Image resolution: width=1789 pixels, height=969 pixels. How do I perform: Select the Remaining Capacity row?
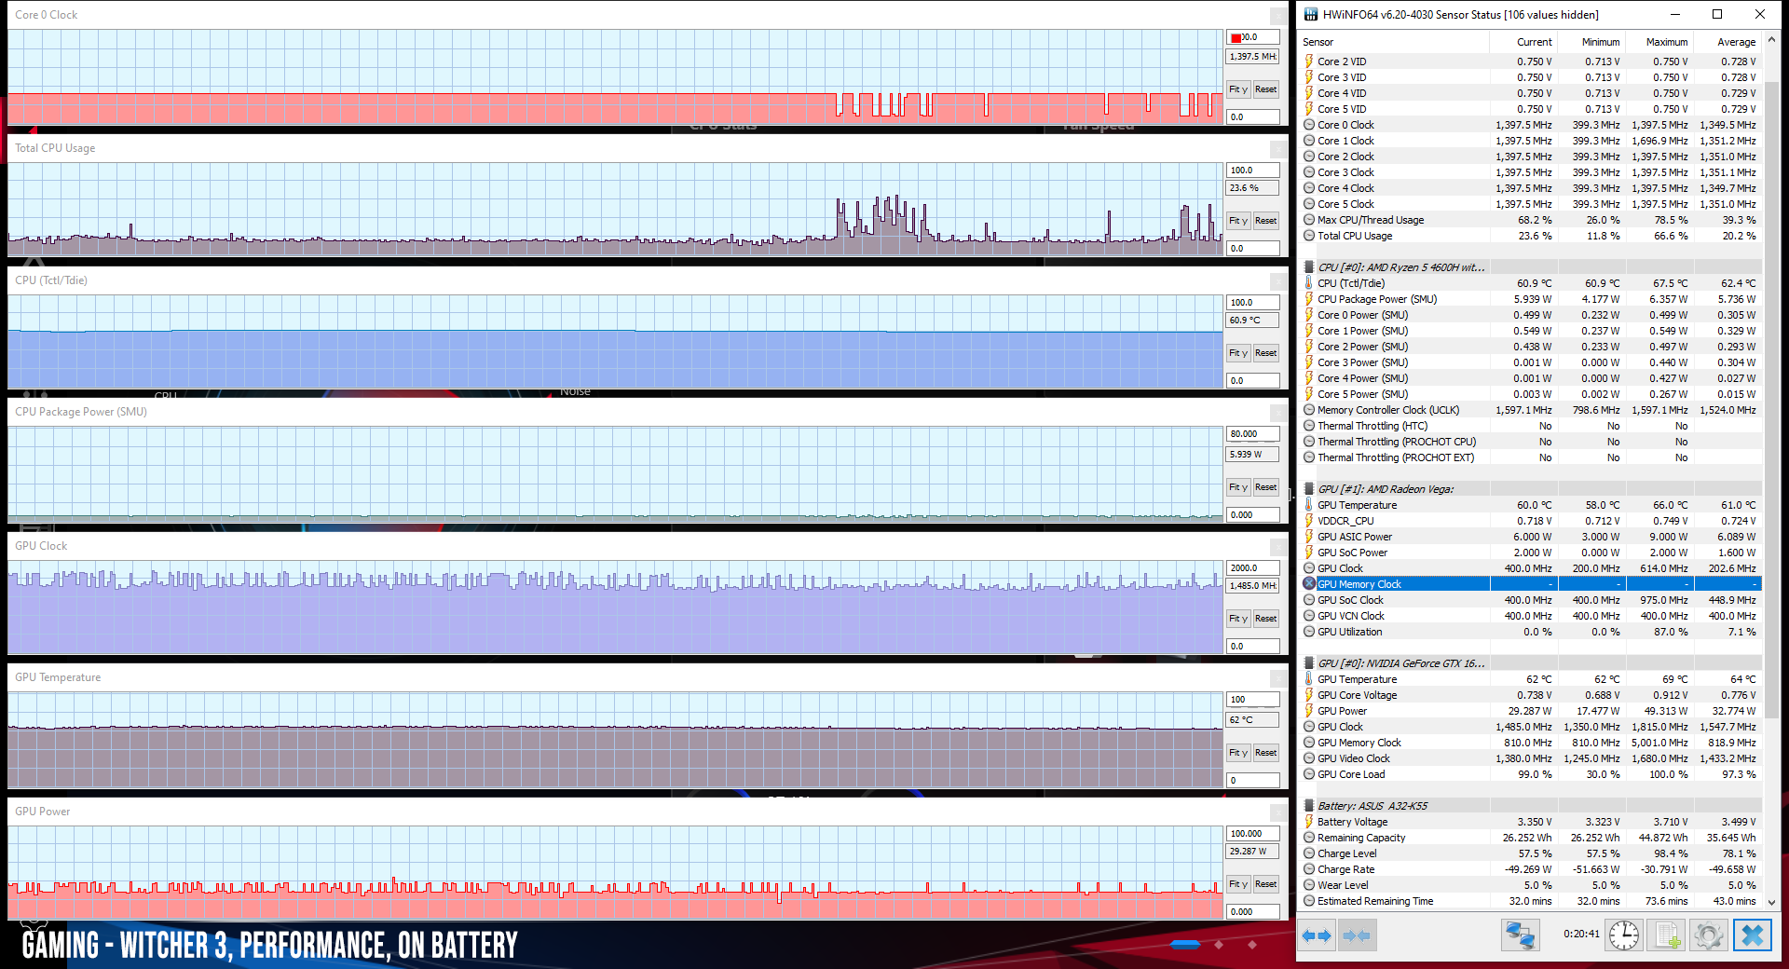1531,838
